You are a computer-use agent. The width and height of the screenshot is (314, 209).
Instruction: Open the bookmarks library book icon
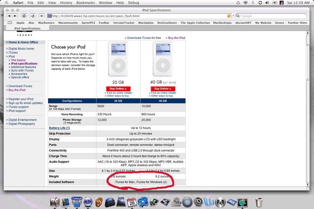click(x=9, y=23)
